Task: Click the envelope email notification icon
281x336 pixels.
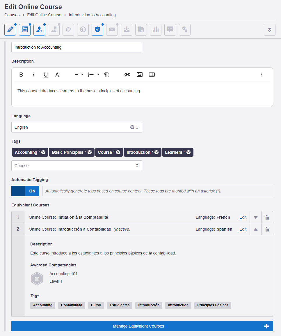Action: (112, 29)
